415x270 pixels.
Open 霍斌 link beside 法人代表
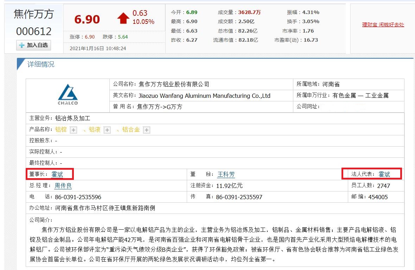384,174
